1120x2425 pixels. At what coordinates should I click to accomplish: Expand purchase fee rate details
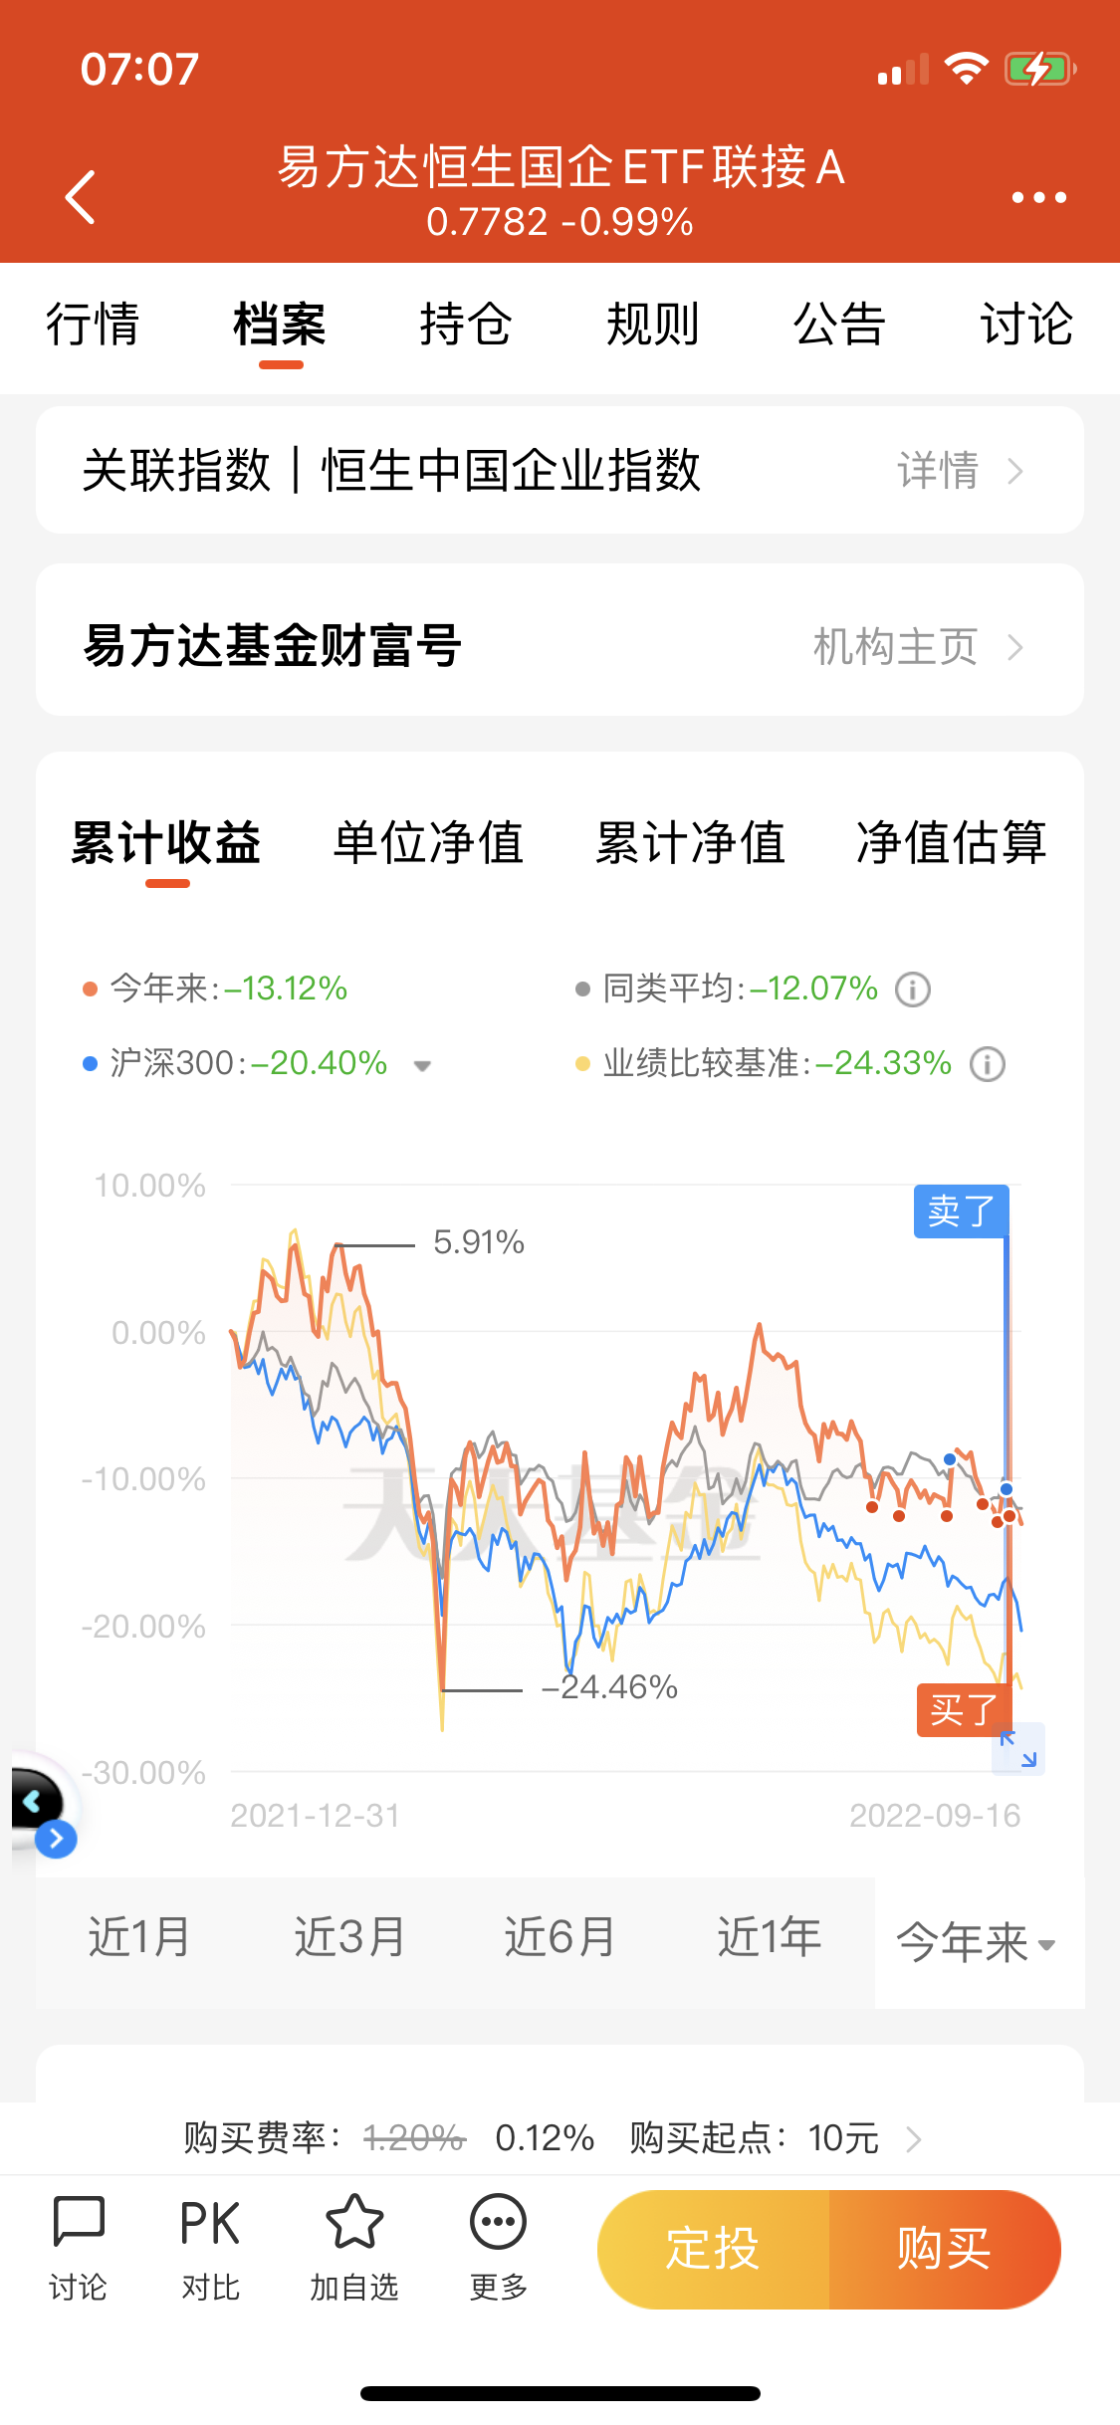pyautogui.click(x=913, y=2138)
